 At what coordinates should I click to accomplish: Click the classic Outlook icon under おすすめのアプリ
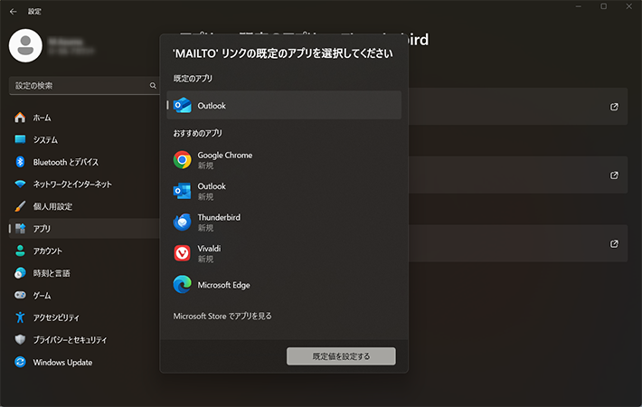[x=182, y=191]
